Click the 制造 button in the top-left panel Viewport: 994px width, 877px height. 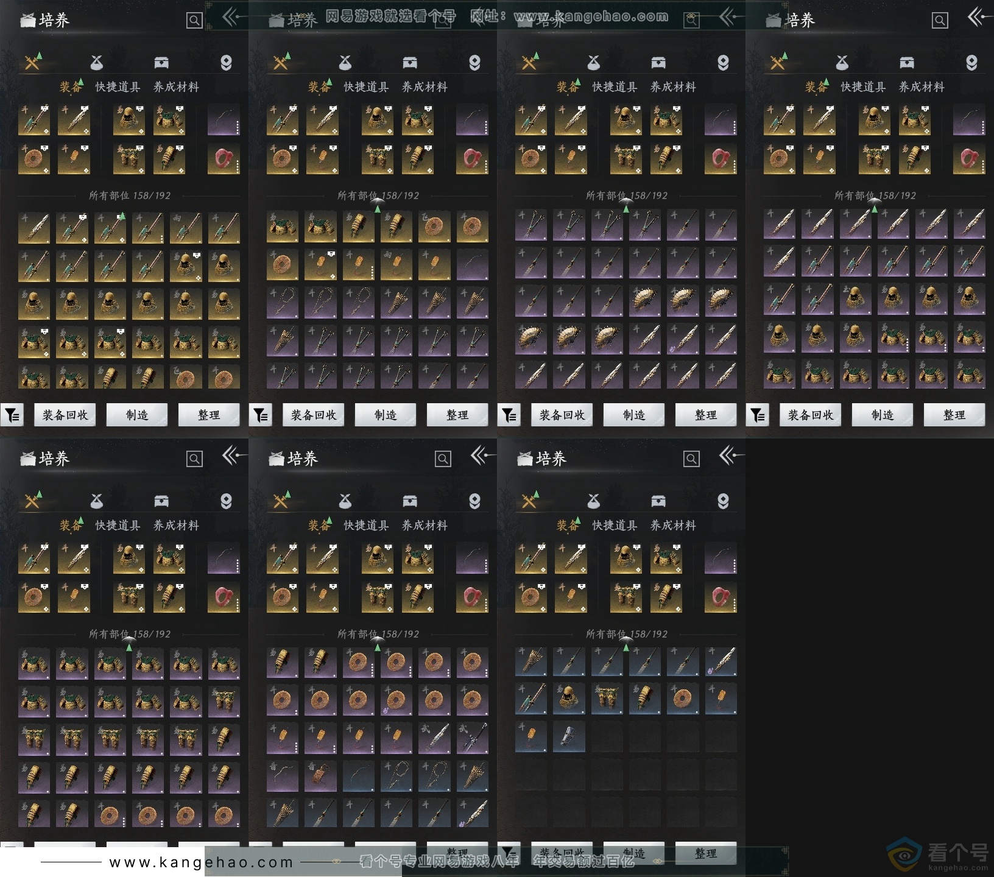coord(137,415)
